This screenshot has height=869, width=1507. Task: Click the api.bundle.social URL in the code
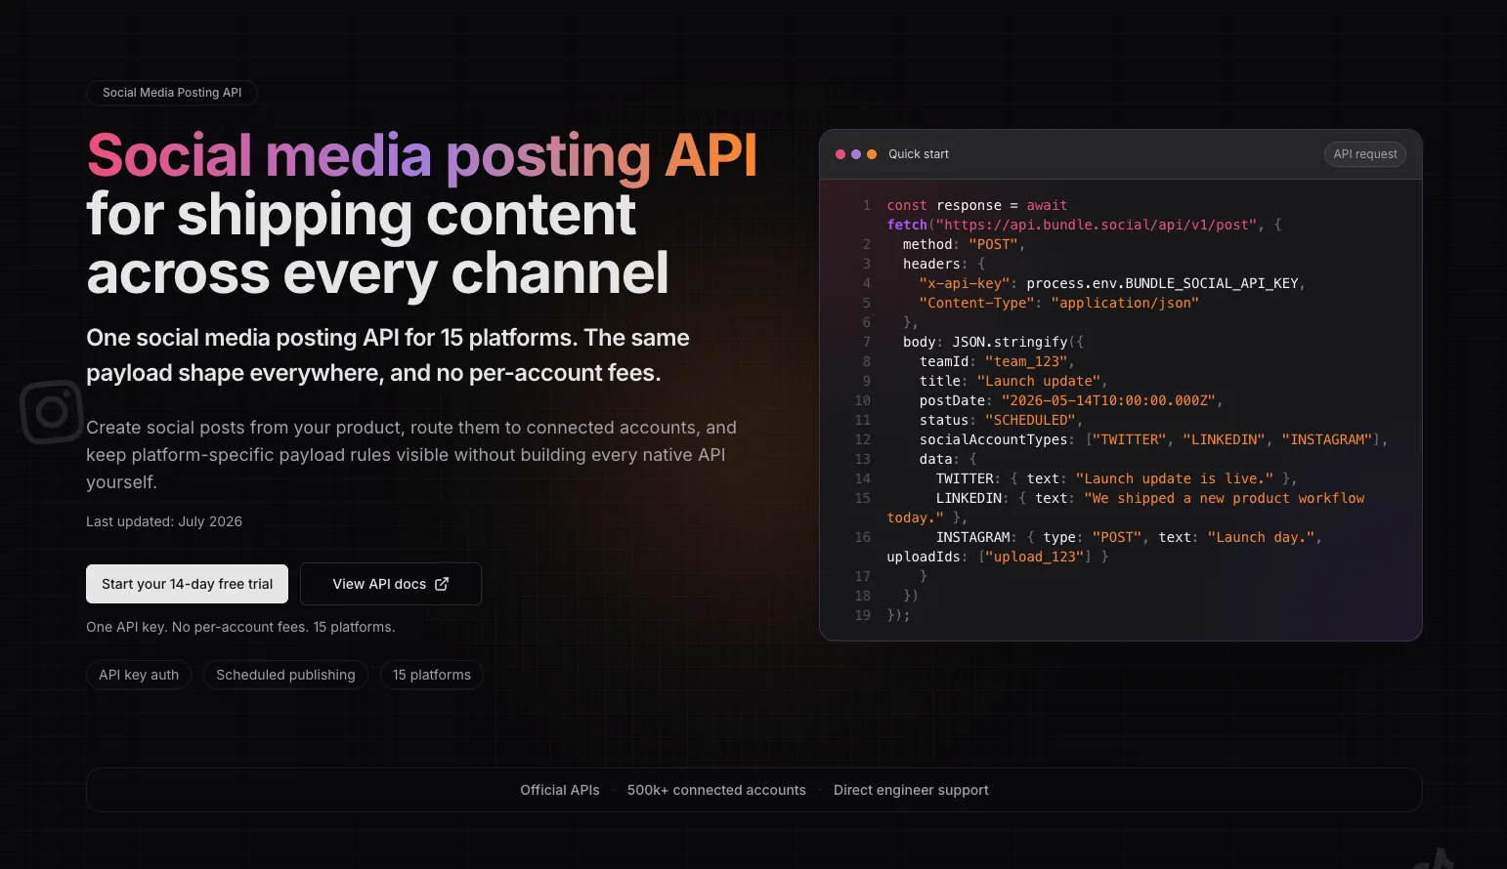click(x=1096, y=225)
